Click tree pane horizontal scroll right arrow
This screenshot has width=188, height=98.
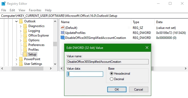[x=51, y=68]
